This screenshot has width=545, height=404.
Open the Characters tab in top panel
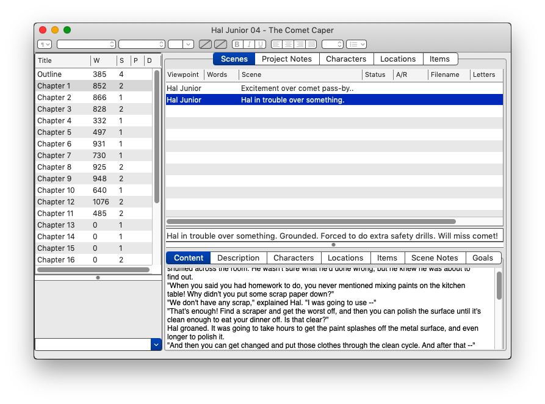346,59
